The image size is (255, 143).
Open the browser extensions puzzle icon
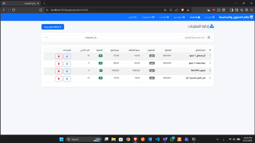[219, 10]
